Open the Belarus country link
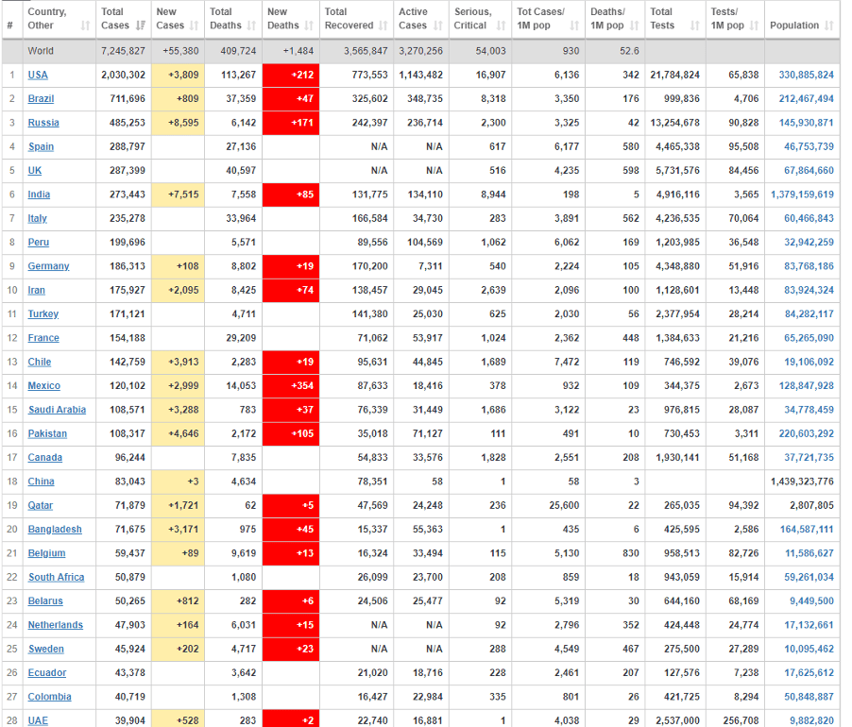This screenshot has width=852, height=727. pyautogui.click(x=45, y=600)
